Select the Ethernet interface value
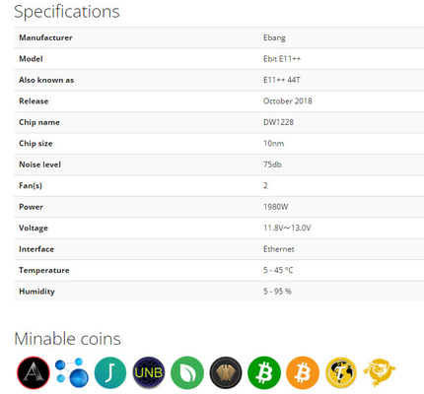Screen dimensions: 424x394 point(279,249)
